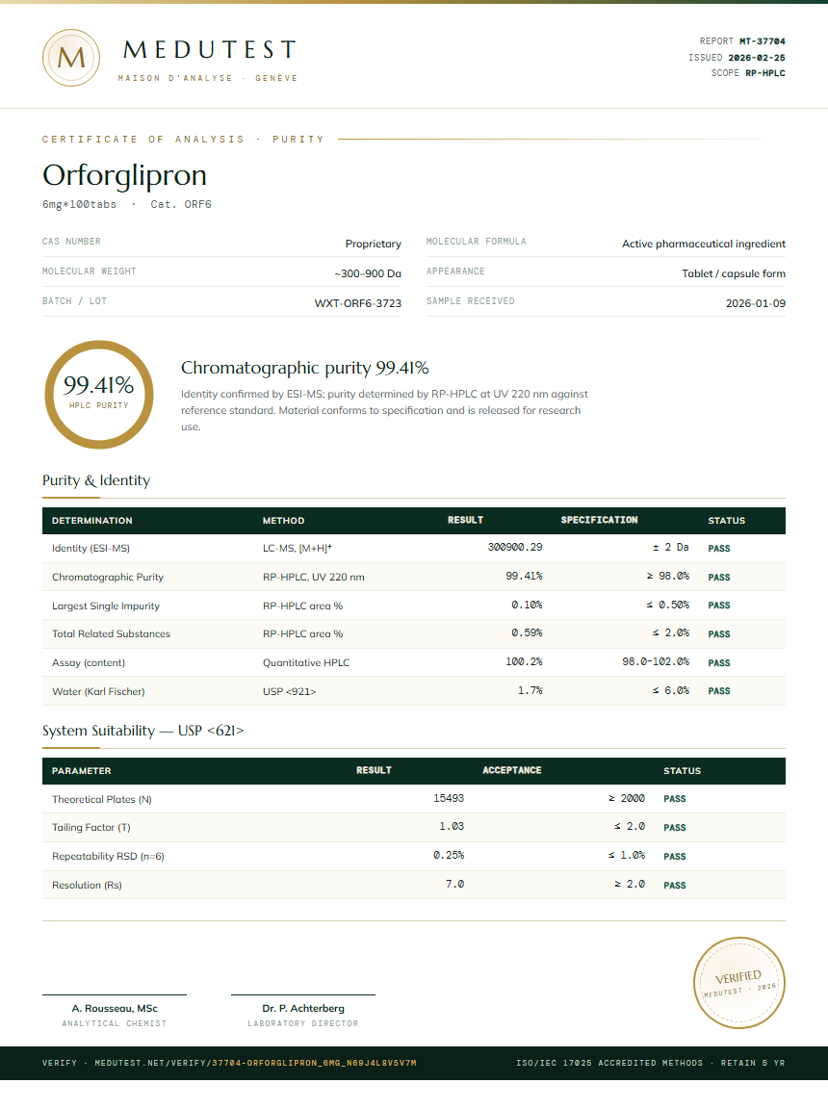Image resolution: width=828 pixels, height=1109 pixels.
Task: Click the LABORATORY DIRECTOR title
Action: 303,1023
